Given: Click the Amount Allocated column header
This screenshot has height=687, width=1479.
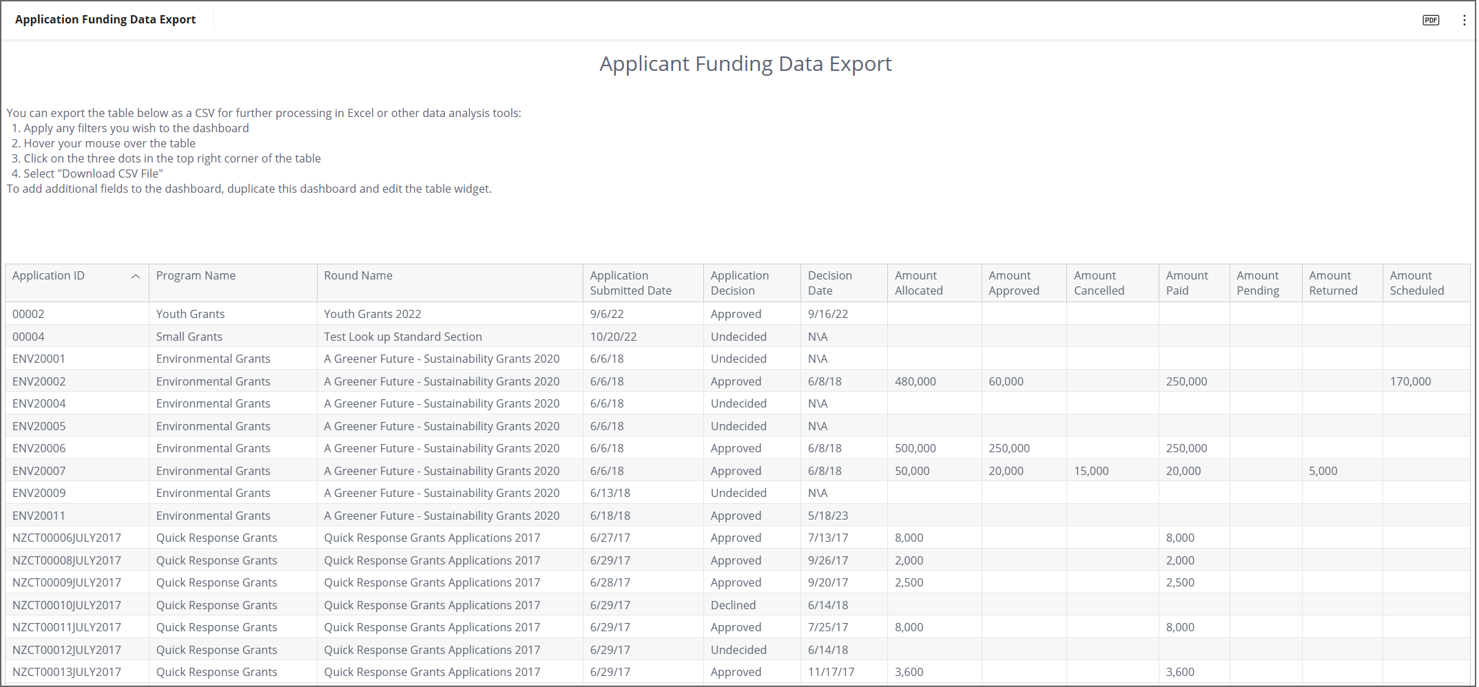Looking at the screenshot, I should tap(918, 283).
